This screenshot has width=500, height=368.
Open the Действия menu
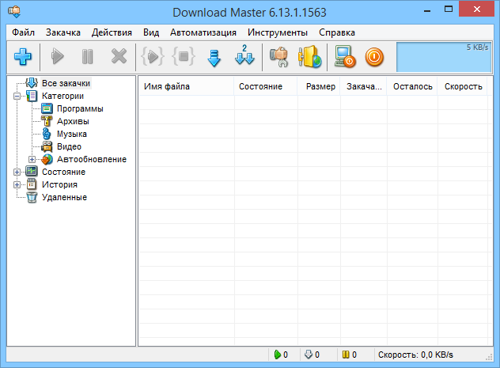[x=112, y=32]
